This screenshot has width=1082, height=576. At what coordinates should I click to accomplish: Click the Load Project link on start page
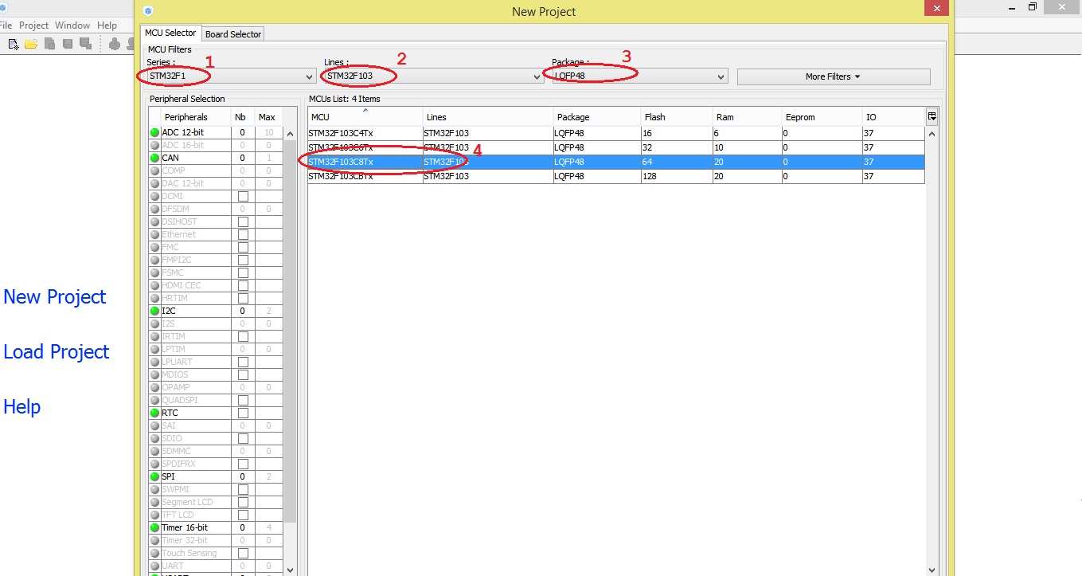[x=57, y=351]
